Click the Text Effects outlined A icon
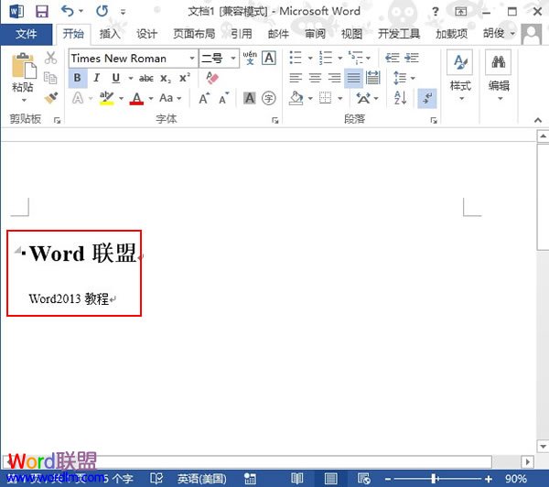This screenshot has width=549, height=487. pos(78,98)
